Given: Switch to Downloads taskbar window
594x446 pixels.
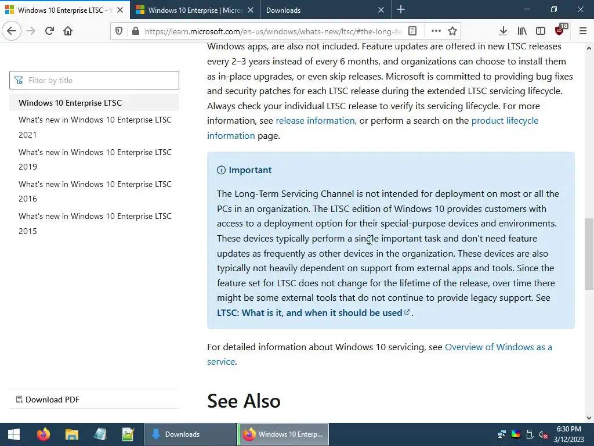Looking at the screenshot, I should tap(190, 434).
